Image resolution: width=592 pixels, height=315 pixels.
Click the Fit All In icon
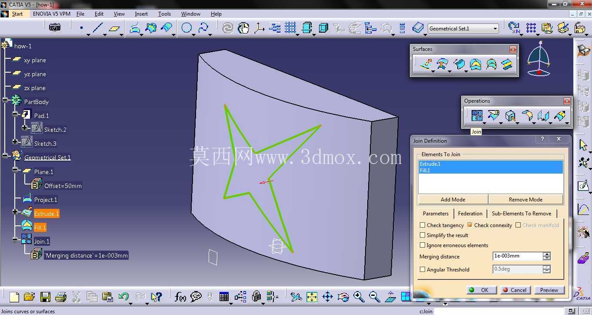coord(312,297)
